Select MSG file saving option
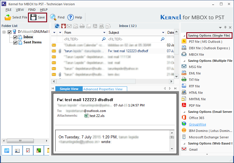The image size is (234, 163). (x=195, y=67)
